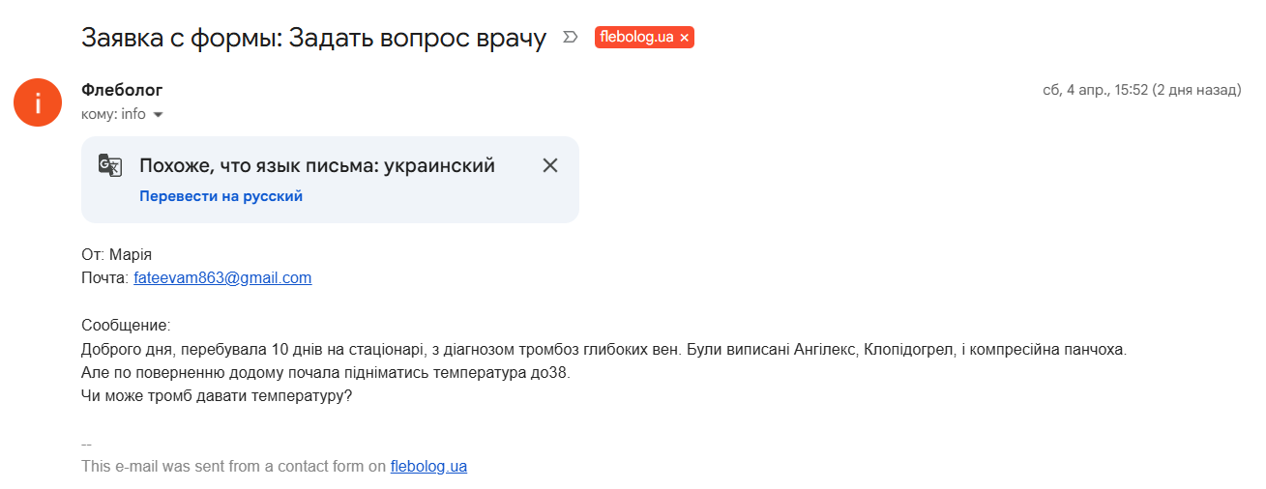
Task: Click the message line starting Доброго дня
Action: click(x=604, y=349)
